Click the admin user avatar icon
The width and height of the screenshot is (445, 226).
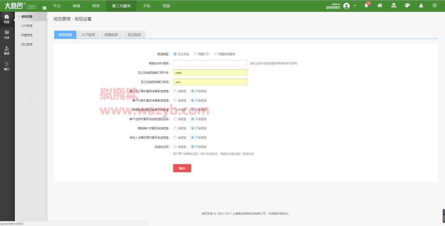[346, 6]
